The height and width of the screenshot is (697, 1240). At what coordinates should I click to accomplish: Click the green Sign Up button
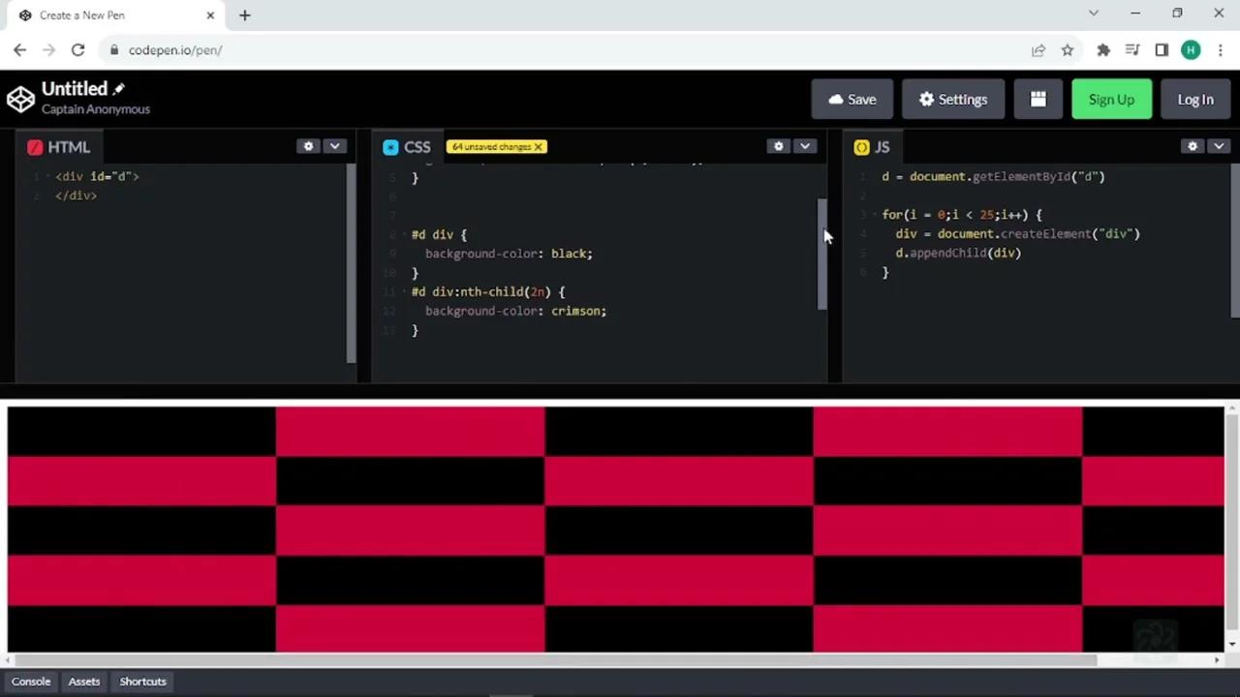coord(1111,99)
